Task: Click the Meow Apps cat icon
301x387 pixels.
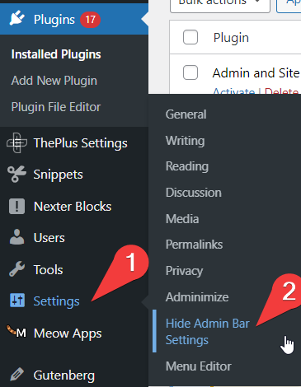Action: [x=16, y=331]
